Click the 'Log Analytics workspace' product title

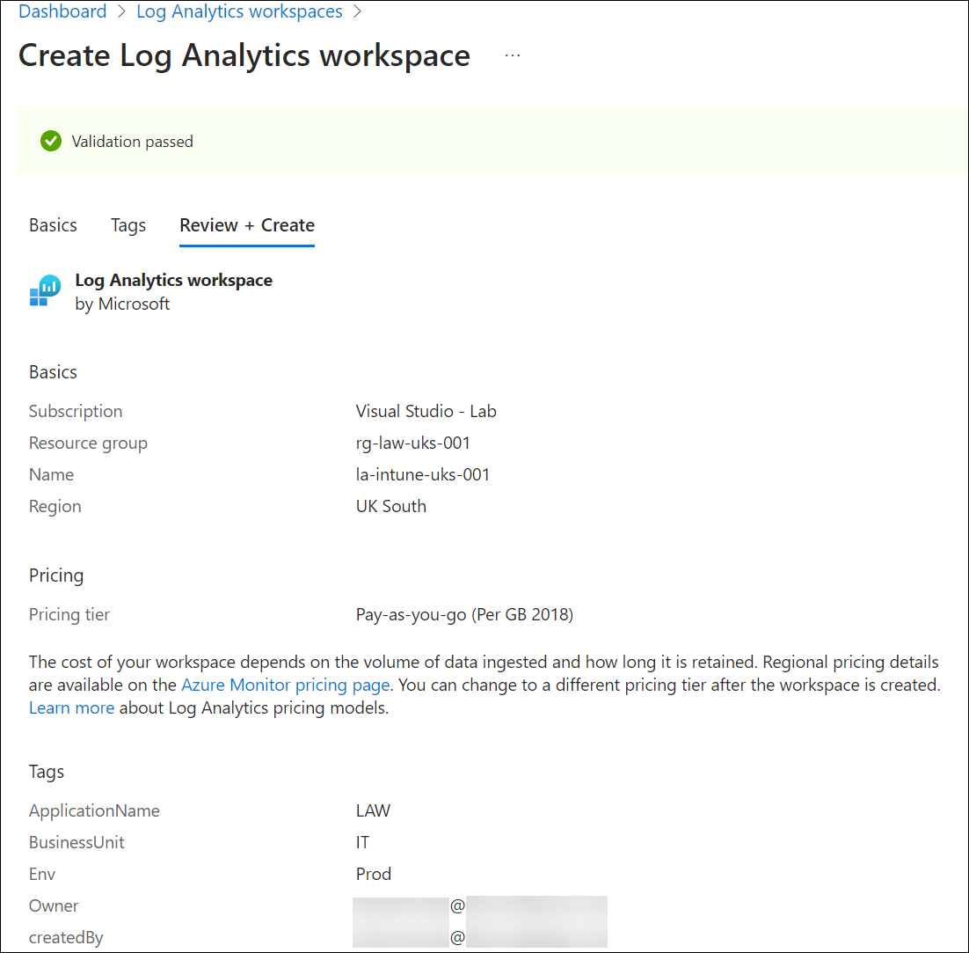(173, 280)
